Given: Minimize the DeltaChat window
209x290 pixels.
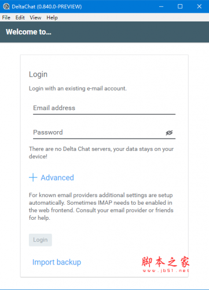Looking at the screenshot, I should 161,6.
